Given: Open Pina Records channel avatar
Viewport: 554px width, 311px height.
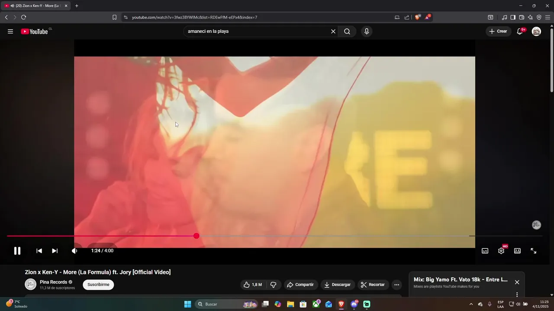Looking at the screenshot, I should pyautogui.click(x=30, y=284).
